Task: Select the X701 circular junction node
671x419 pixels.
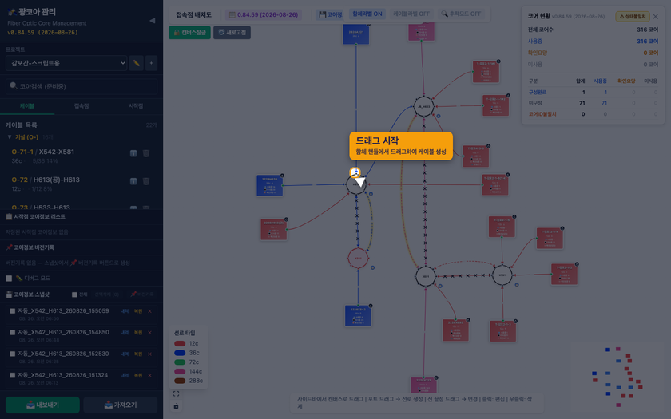Action: (x=502, y=275)
